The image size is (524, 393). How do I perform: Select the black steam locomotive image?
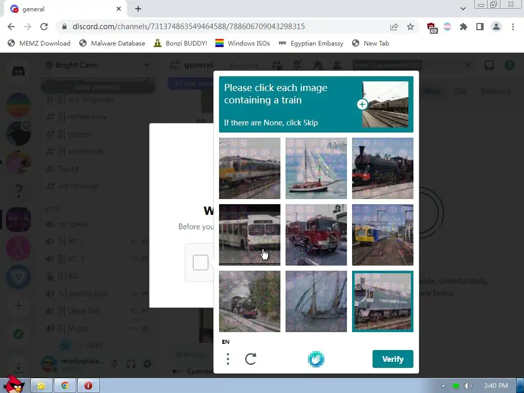click(x=383, y=168)
